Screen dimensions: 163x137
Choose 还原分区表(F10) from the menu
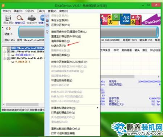click(x=60, y=25)
